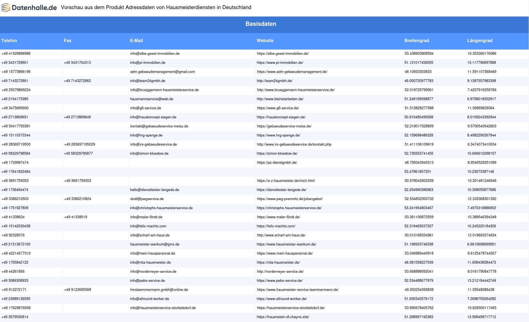Click the E-Mail column header

[x=136, y=40]
